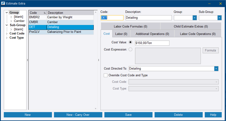Viewport: 226px width, 121px height.
Task: Select the Cost Value radio button
Action: (130, 43)
